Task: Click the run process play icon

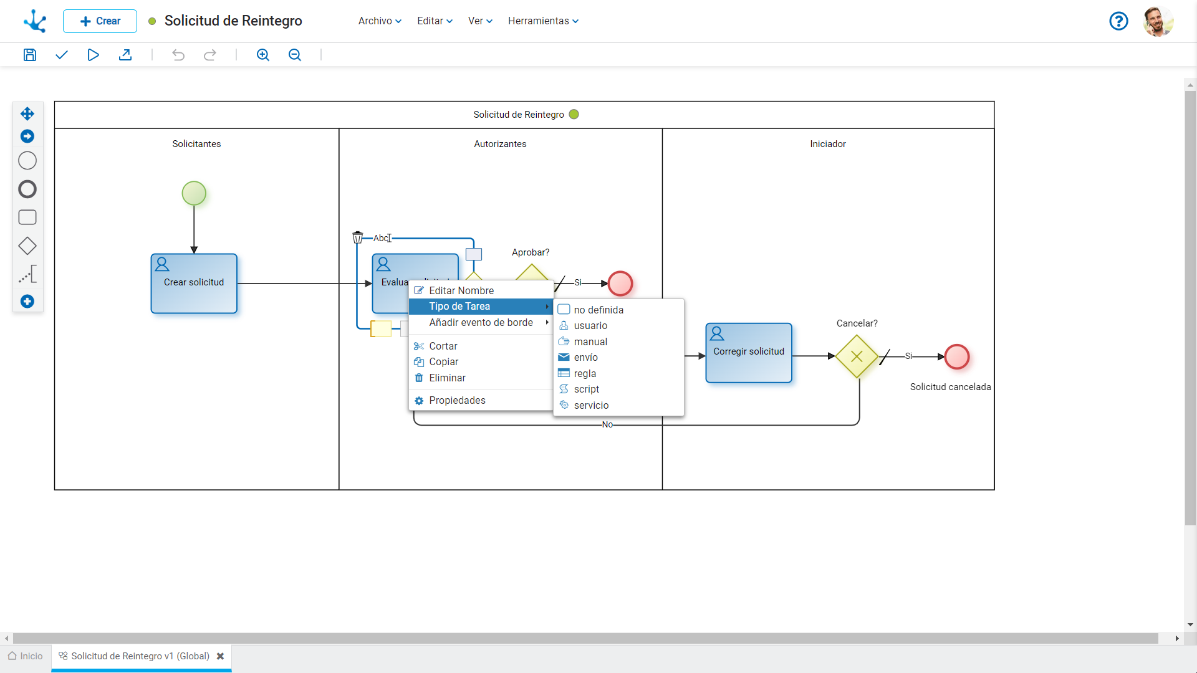Action: [x=93, y=55]
